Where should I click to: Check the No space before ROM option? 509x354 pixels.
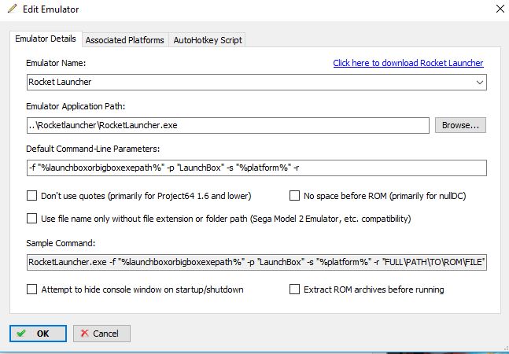coord(295,196)
